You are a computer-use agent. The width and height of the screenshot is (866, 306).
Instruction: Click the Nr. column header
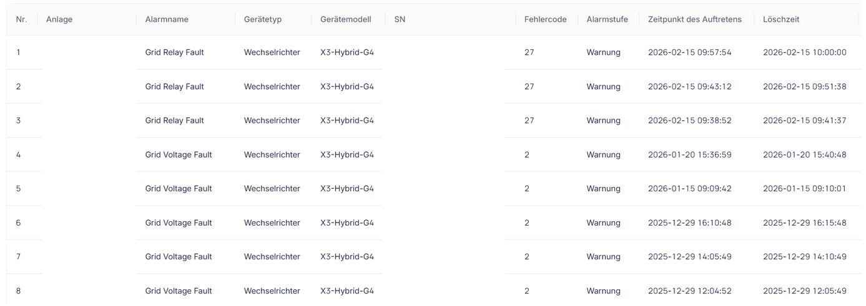pyautogui.click(x=22, y=19)
